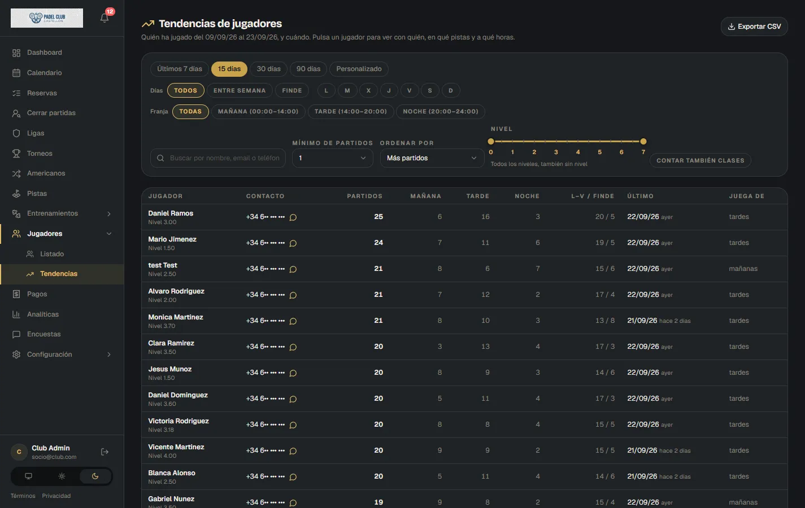
Task: Open chat icon in Clara Ramirez row
Action: pyautogui.click(x=293, y=347)
